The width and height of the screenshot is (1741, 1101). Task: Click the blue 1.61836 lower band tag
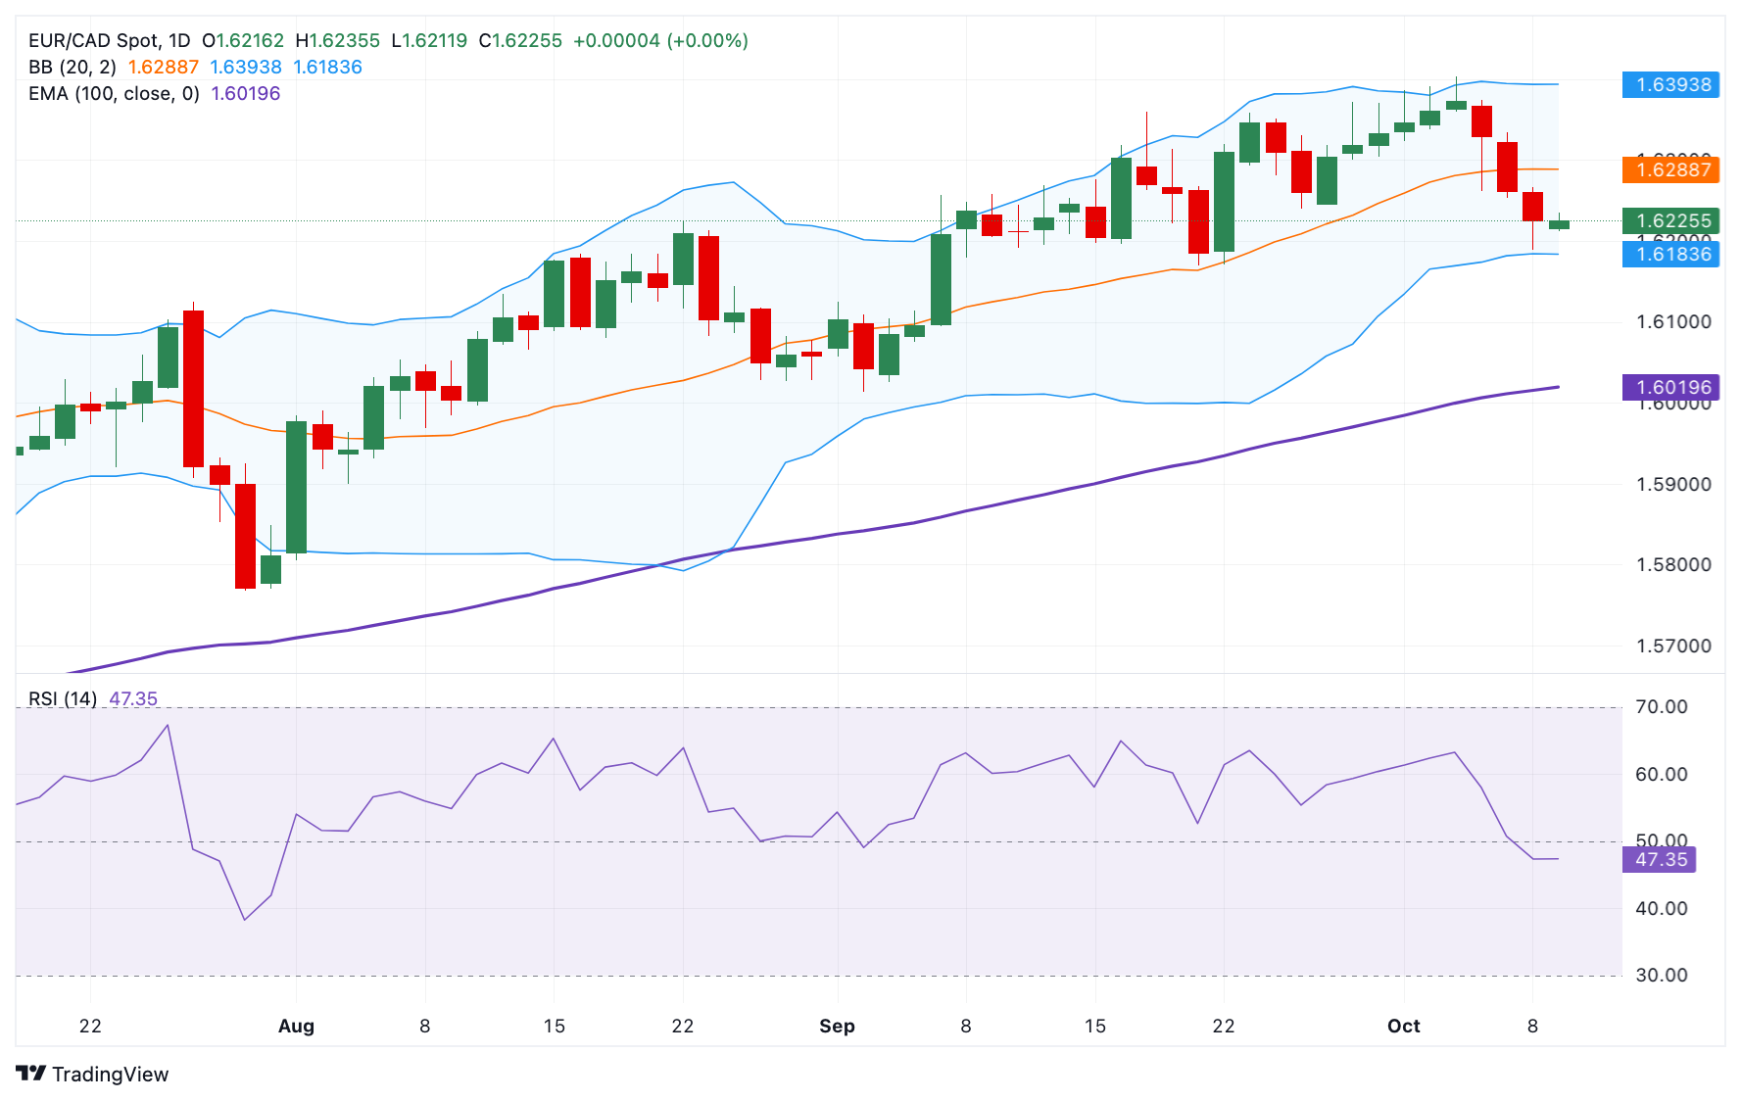(1671, 254)
